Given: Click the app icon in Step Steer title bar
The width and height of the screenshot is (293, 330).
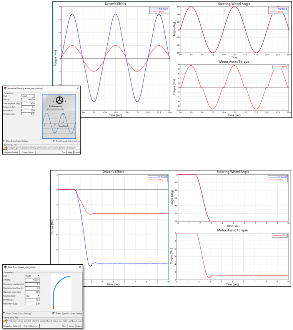Looking at the screenshot, I should click(x=5, y=267).
